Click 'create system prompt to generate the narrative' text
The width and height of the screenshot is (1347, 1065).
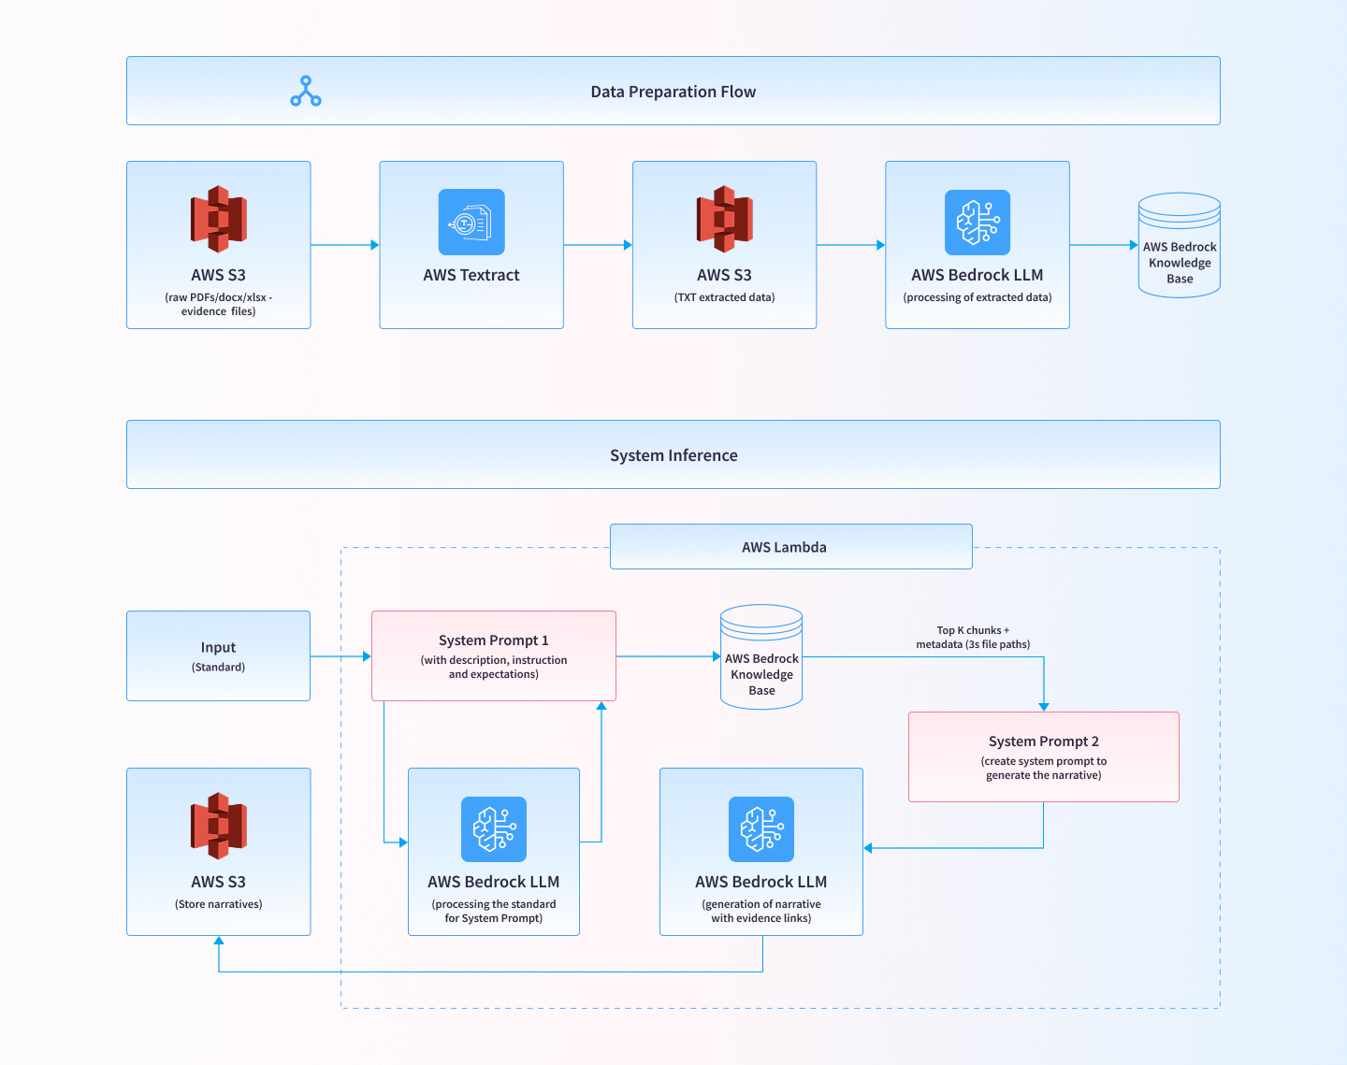pyautogui.click(x=1044, y=768)
